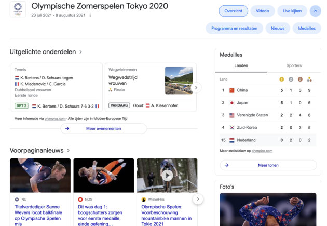Click the Nederland flag in medal table
Viewport: 327px width, 226px height.
[x=231, y=140]
